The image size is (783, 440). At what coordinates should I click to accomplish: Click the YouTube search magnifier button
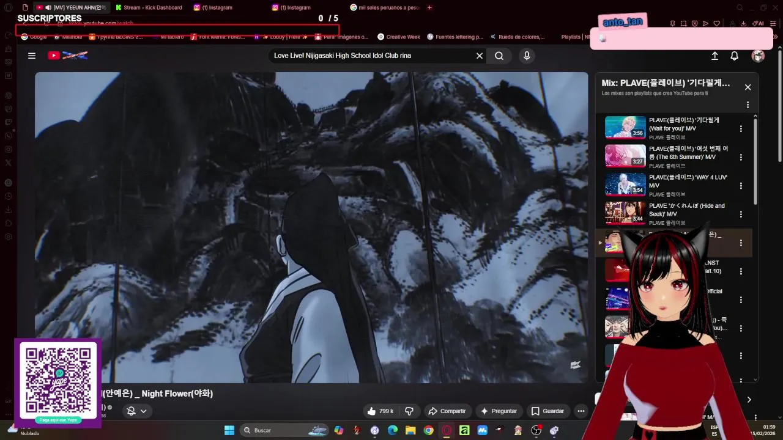click(499, 56)
